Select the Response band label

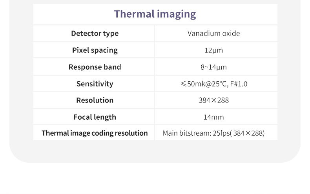click(95, 67)
